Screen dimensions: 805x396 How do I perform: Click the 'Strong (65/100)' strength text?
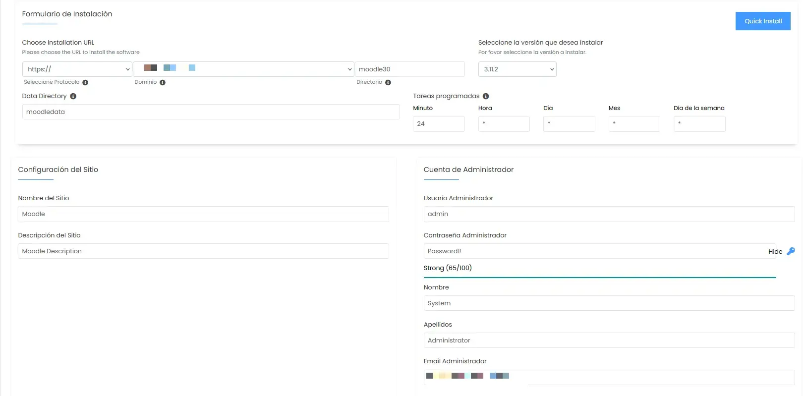448,268
